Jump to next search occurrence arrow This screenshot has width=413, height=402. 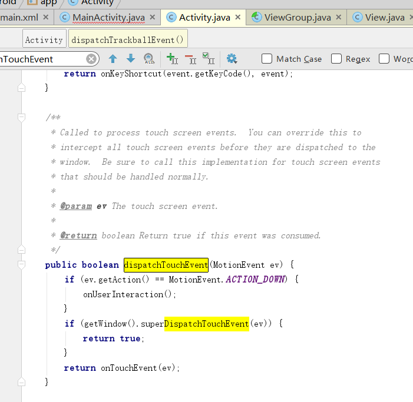[x=131, y=59]
